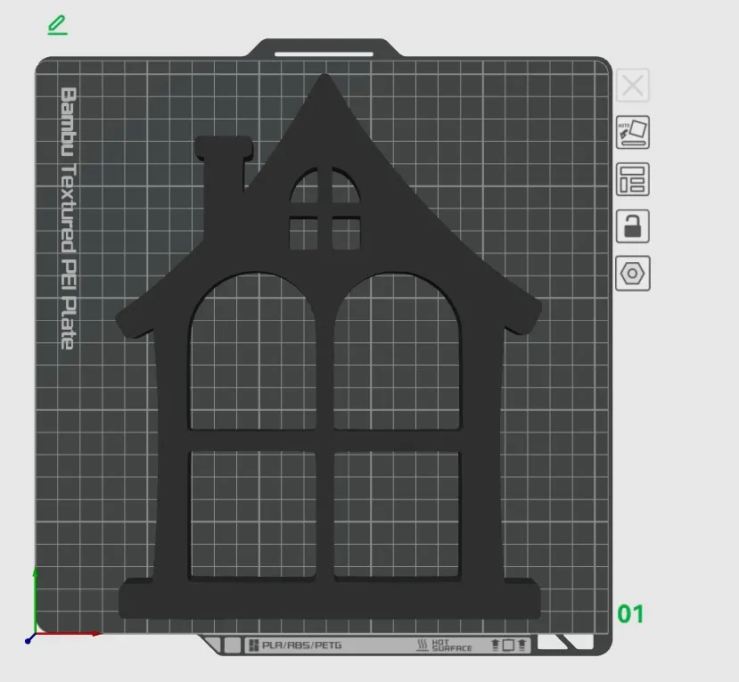Toggle the plate lock icon
This screenshot has width=739, height=682.
[x=633, y=226]
